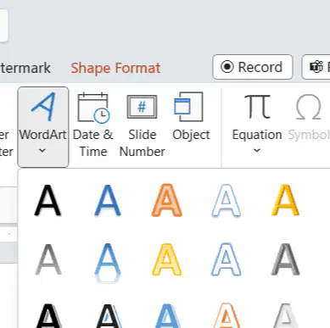Insert Date & Time
The image size is (330, 328).
(x=93, y=125)
